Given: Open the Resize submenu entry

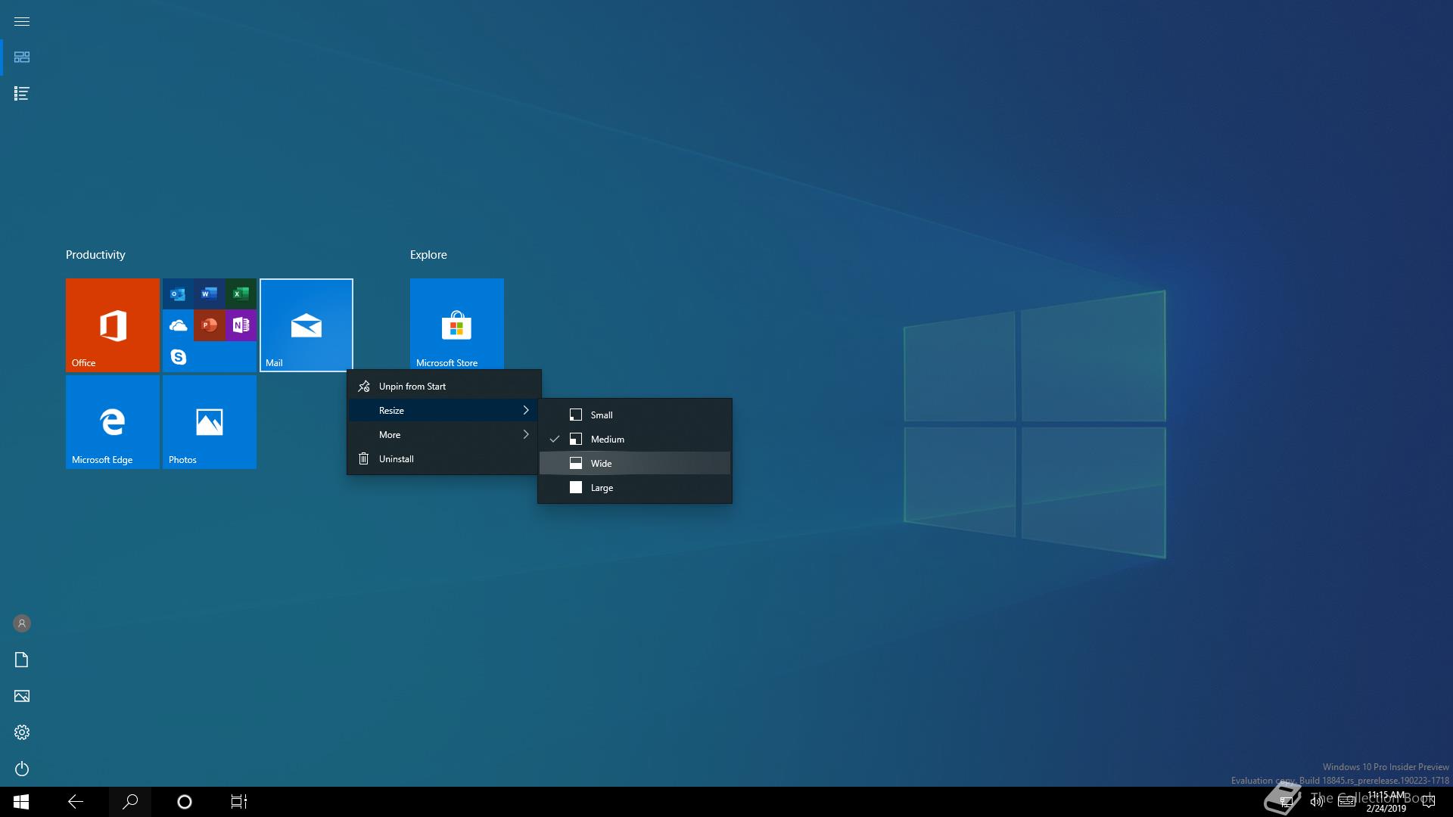Looking at the screenshot, I should pos(444,411).
